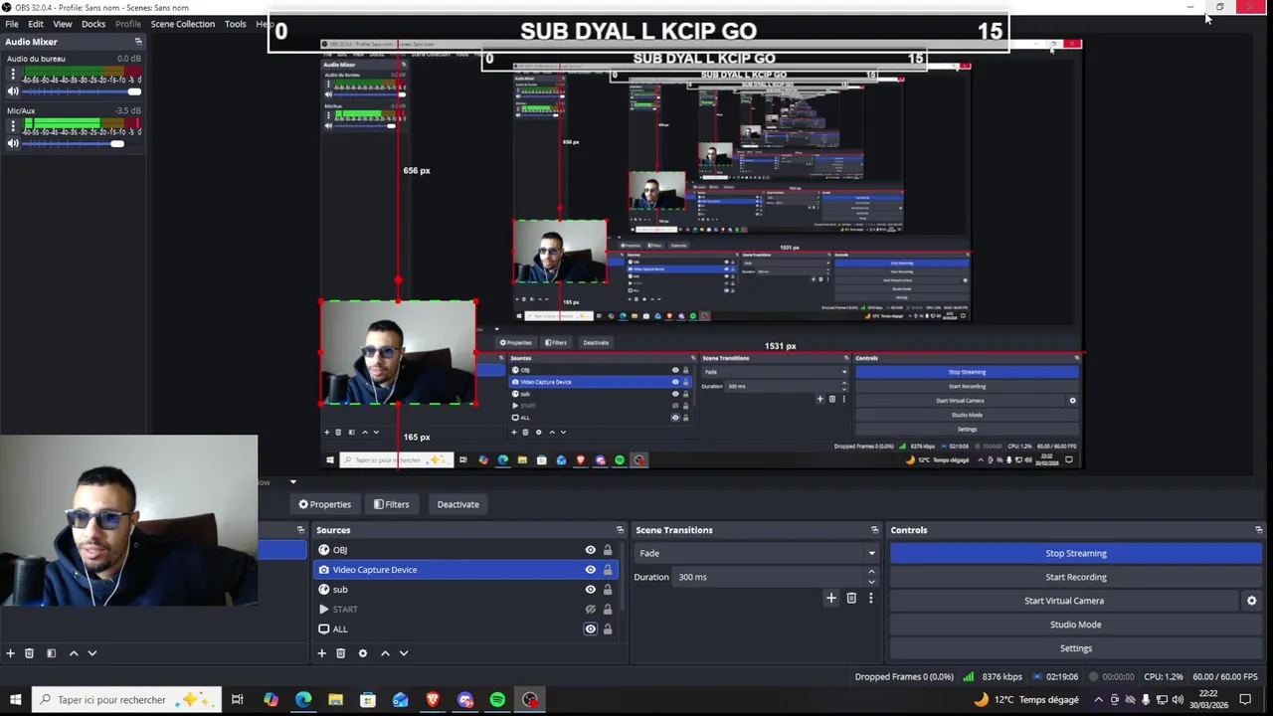Open OBS Studio taskbar icon
This screenshot has height=716, width=1273.
click(x=530, y=700)
